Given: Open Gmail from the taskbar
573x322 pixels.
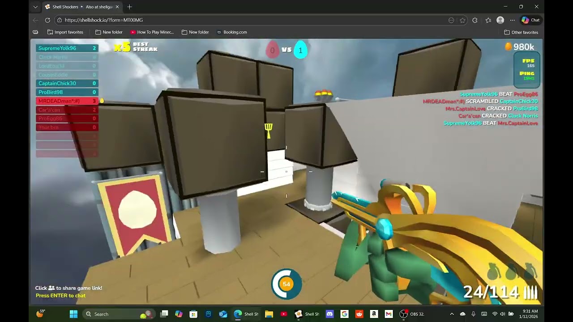Looking at the screenshot, I should [x=389, y=314].
